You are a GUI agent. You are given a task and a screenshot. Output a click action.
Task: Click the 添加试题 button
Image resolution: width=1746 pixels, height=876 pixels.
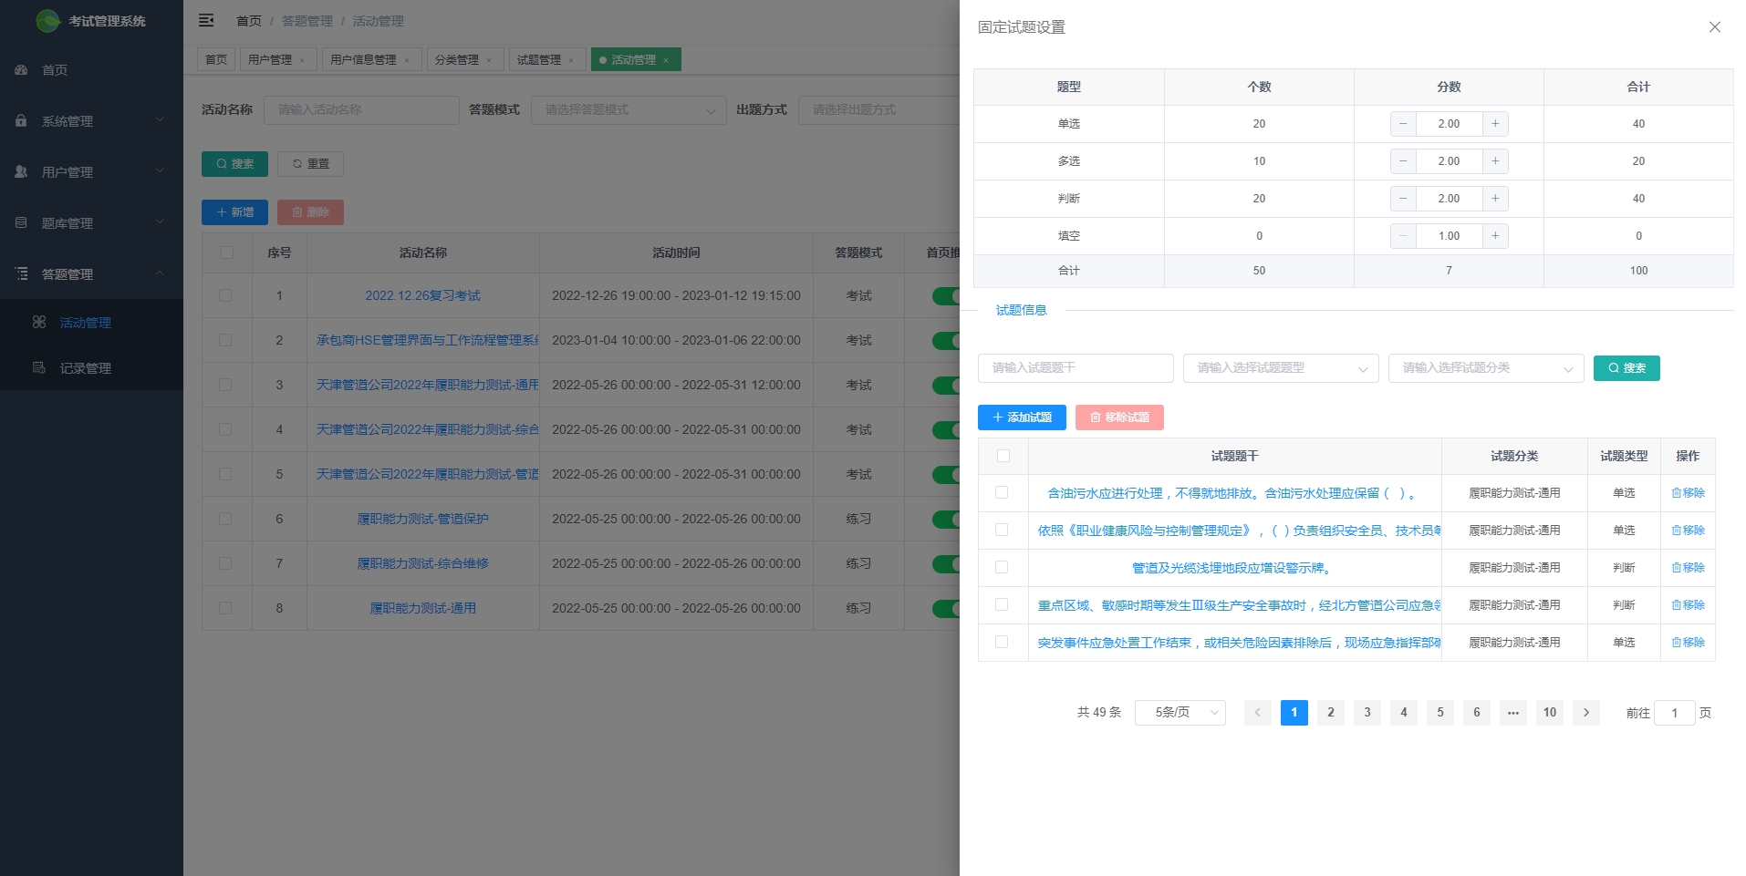point(1022,417)
